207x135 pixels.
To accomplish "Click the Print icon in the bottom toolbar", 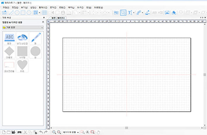I will pyautogui.click(x=19, y=132).
